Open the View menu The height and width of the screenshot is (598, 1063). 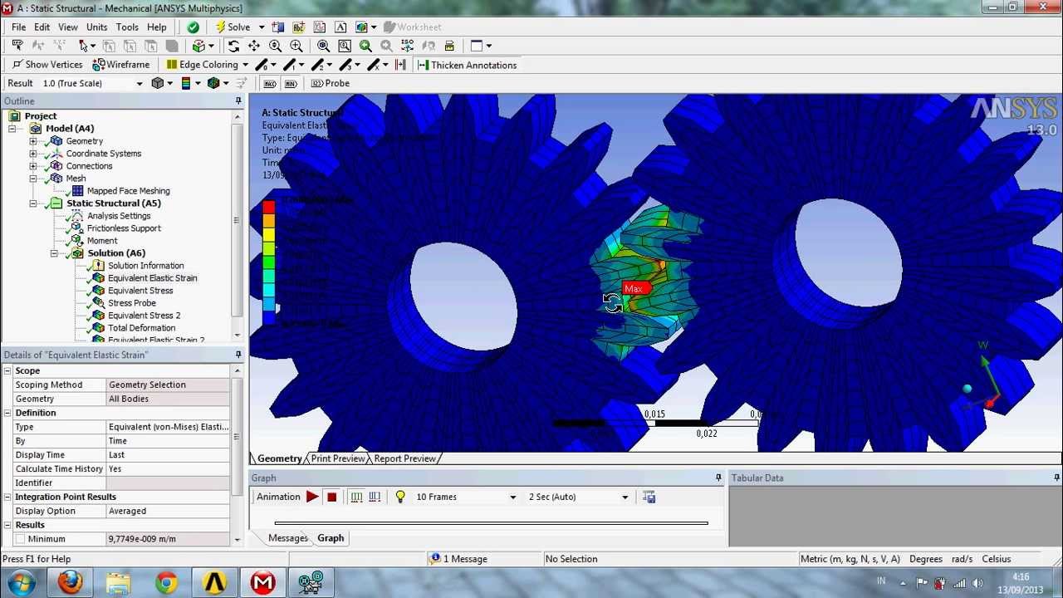(68, 27)
